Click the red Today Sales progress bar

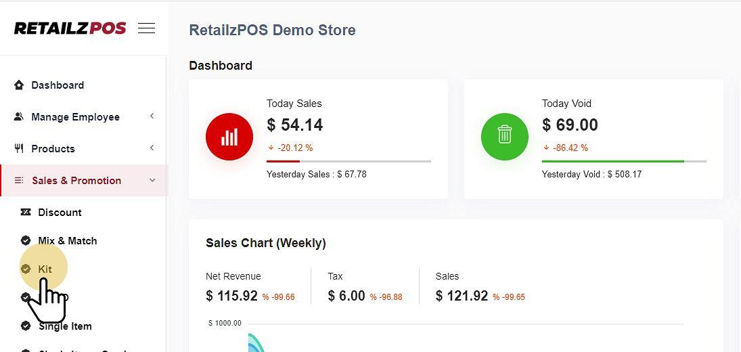click(x=283, y=161)
